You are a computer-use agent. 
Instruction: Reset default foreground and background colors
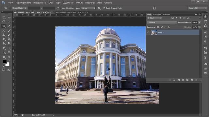(x=4, y=66)
